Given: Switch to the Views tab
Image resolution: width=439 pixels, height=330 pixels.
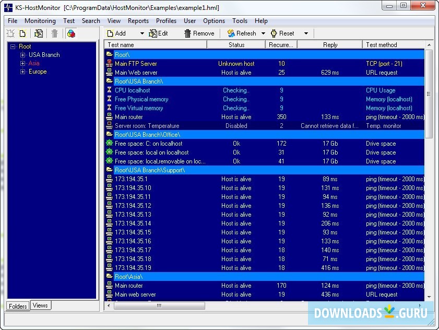Looking at the screenshot, I should coord(40,305).
